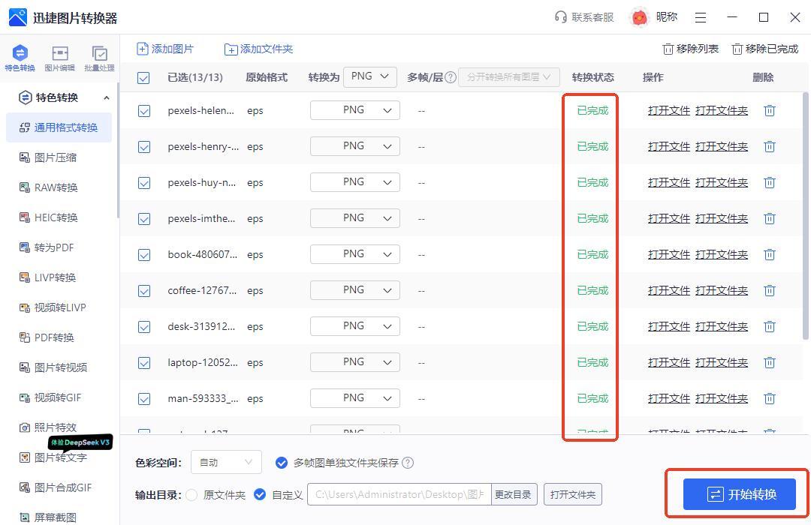Open the hamburger menu in title bar
811x525 pixels.
700,17
